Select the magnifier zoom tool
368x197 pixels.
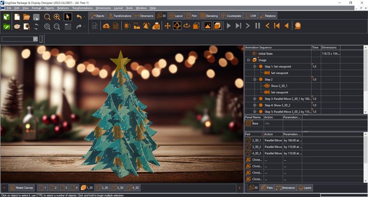[x=47, y=17]
